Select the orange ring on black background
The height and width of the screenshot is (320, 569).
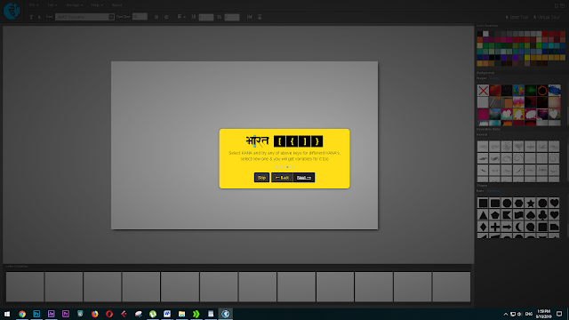click(542, 91)
